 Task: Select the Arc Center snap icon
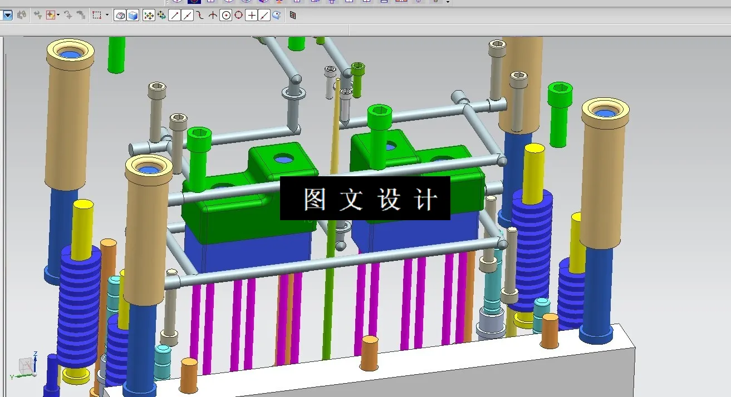[227, 15]
